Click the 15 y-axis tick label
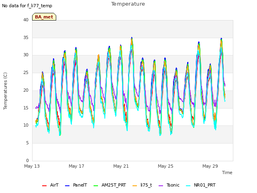This screenshot has height=193, width=257. coord(26,108)
